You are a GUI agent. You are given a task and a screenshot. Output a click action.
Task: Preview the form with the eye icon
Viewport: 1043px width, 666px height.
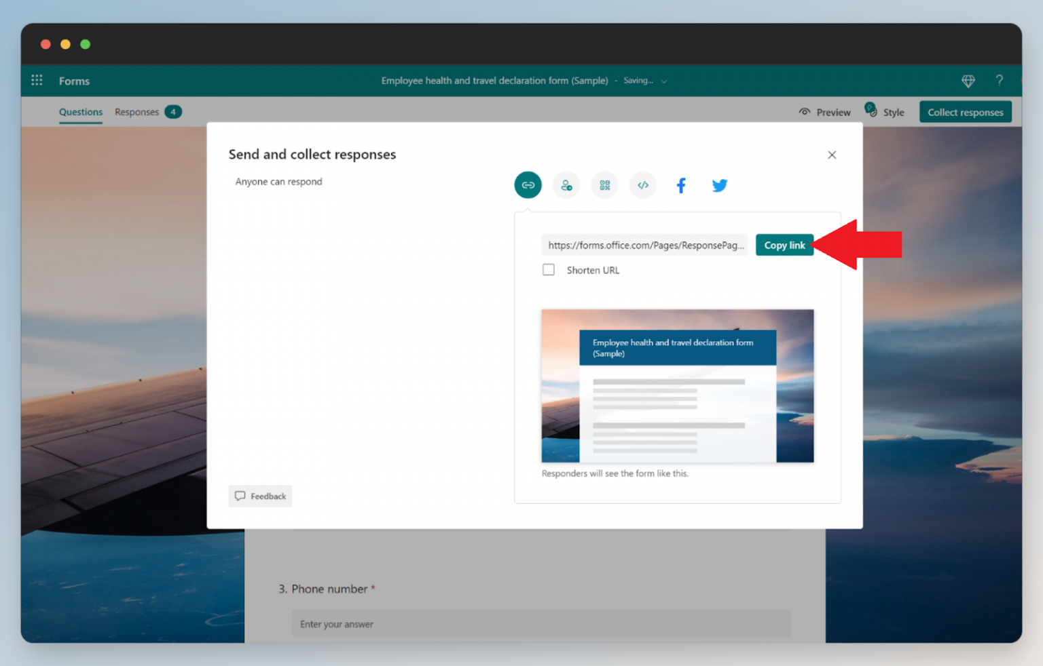[824, 111]
